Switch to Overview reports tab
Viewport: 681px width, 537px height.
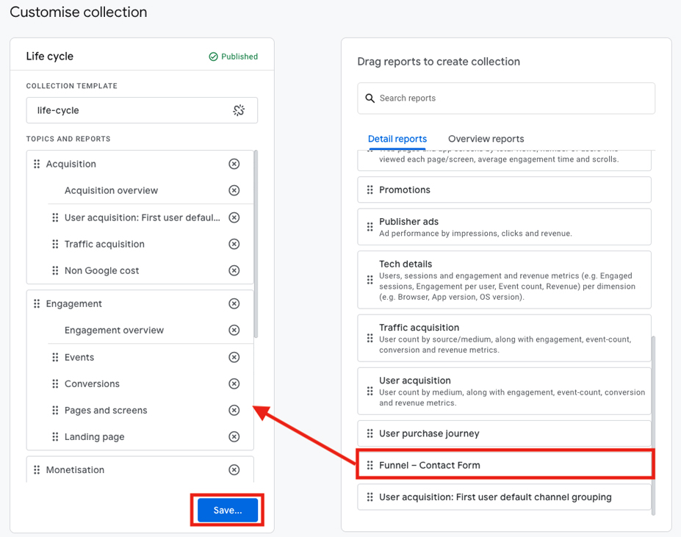pos(486,139)
